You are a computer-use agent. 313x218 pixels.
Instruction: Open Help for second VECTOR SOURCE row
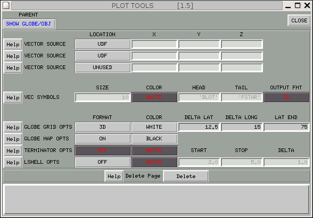[13, 56]
